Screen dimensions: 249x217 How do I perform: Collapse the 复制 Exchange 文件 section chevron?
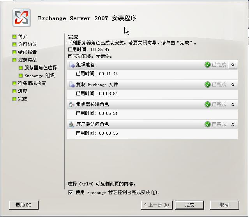click(233, 85)
